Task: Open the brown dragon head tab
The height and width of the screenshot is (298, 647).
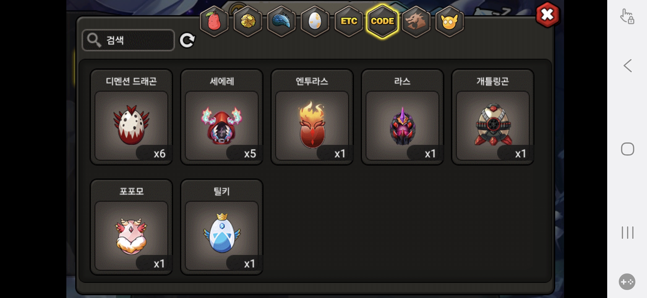Action: click(x=416, y=21)
